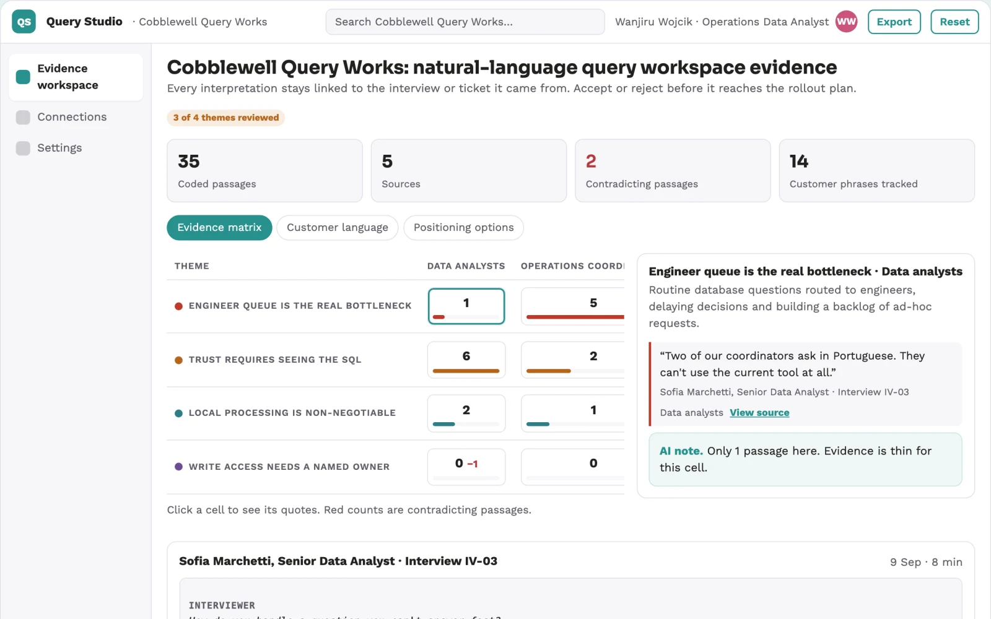Click the red dot beside Engineer queue theme

click(x=178, y=306)
